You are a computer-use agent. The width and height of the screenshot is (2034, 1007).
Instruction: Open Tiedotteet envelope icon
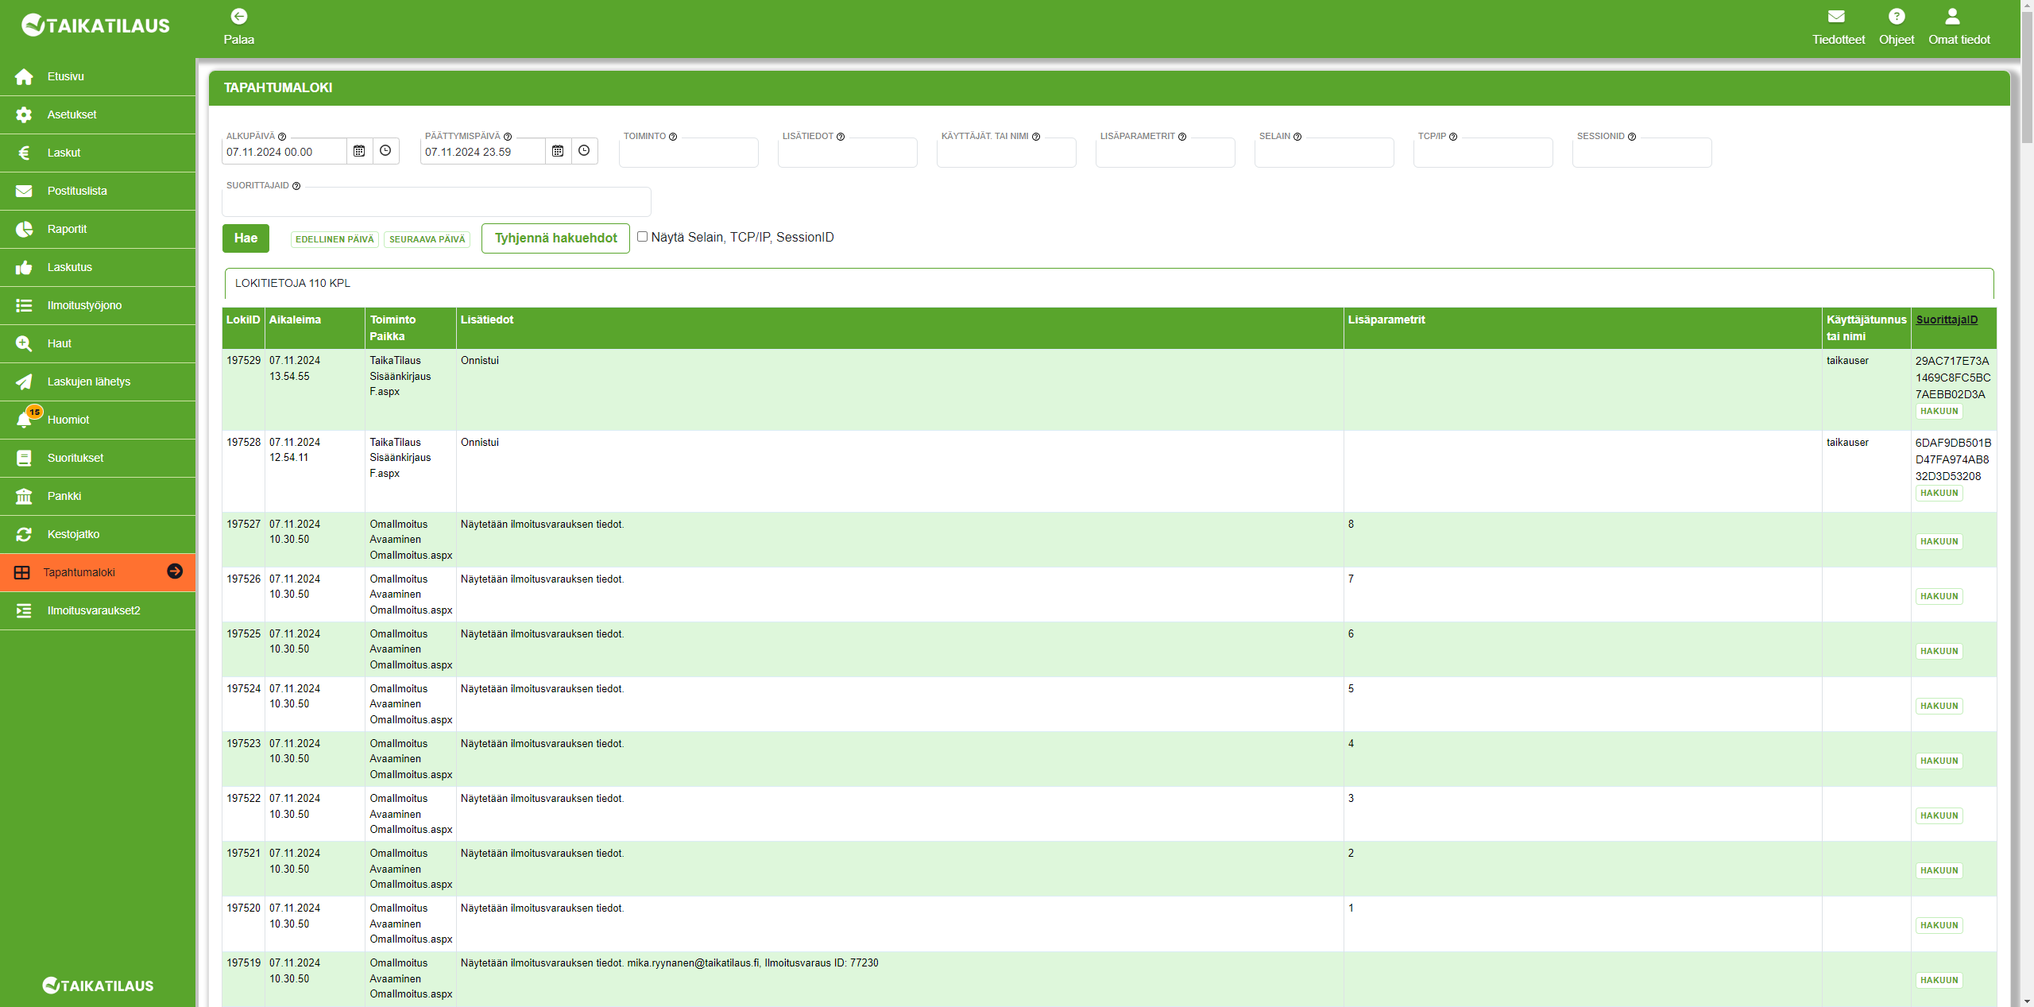tap(1836, 17)
